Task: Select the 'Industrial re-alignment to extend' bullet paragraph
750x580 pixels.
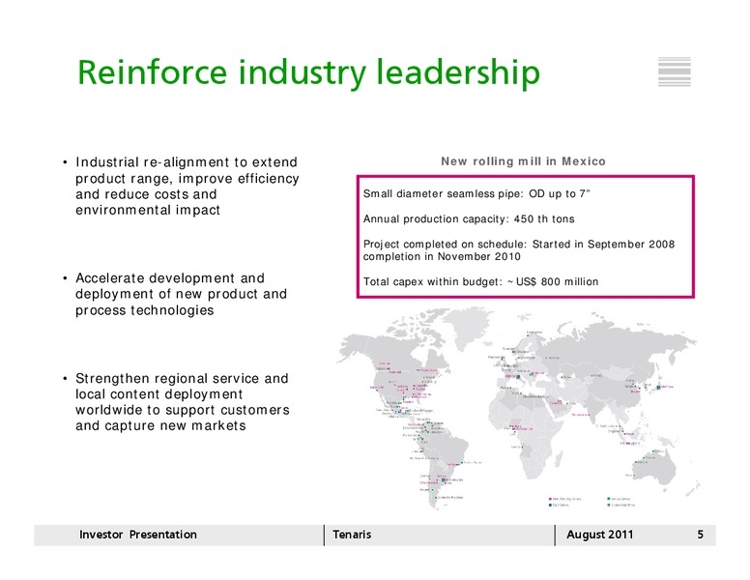Action: (x=187, y=187)
